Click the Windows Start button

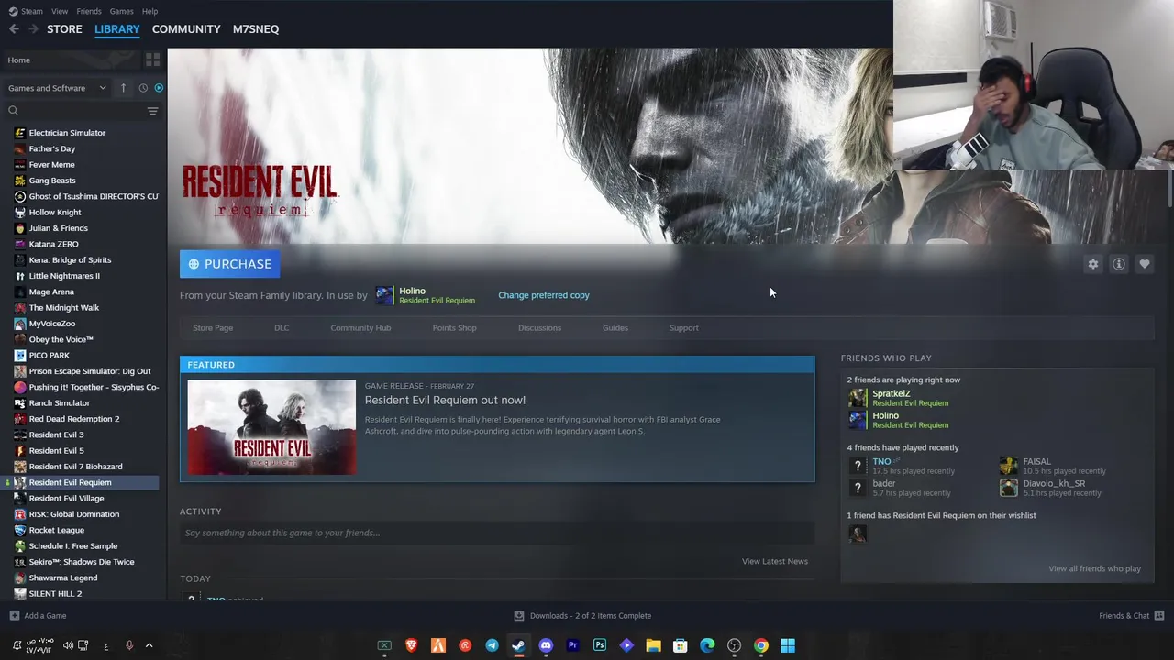788,645
